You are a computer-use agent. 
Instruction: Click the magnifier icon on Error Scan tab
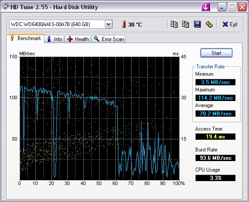coord(97,39)
